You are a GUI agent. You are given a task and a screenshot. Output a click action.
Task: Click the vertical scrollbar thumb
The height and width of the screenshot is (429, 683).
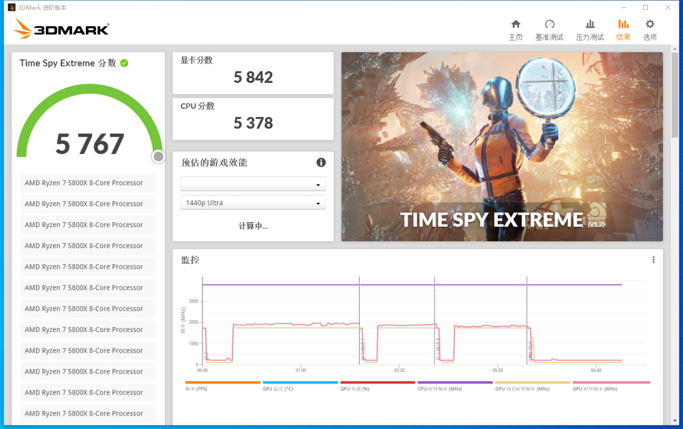(x=675, y=95)
